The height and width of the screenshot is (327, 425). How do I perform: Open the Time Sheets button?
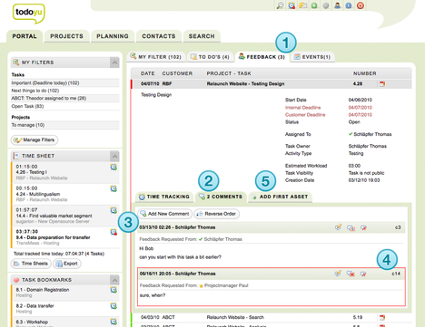(31, 264)
